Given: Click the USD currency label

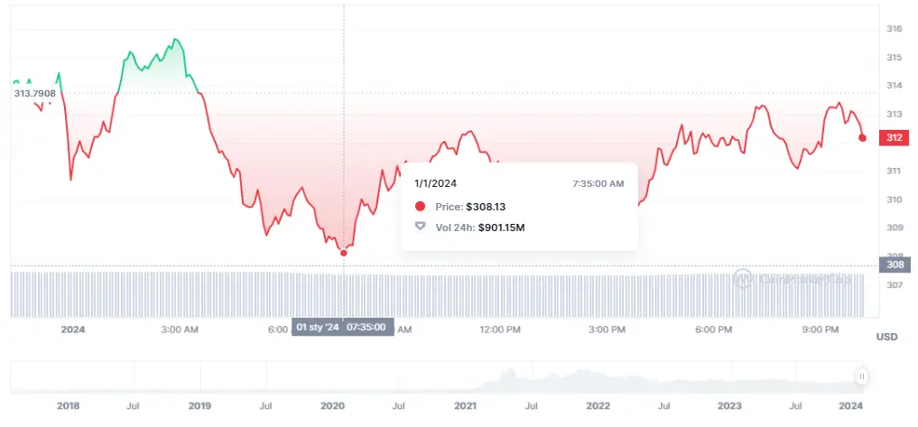Looking at the screenshot, I should (x=886, y=337).
